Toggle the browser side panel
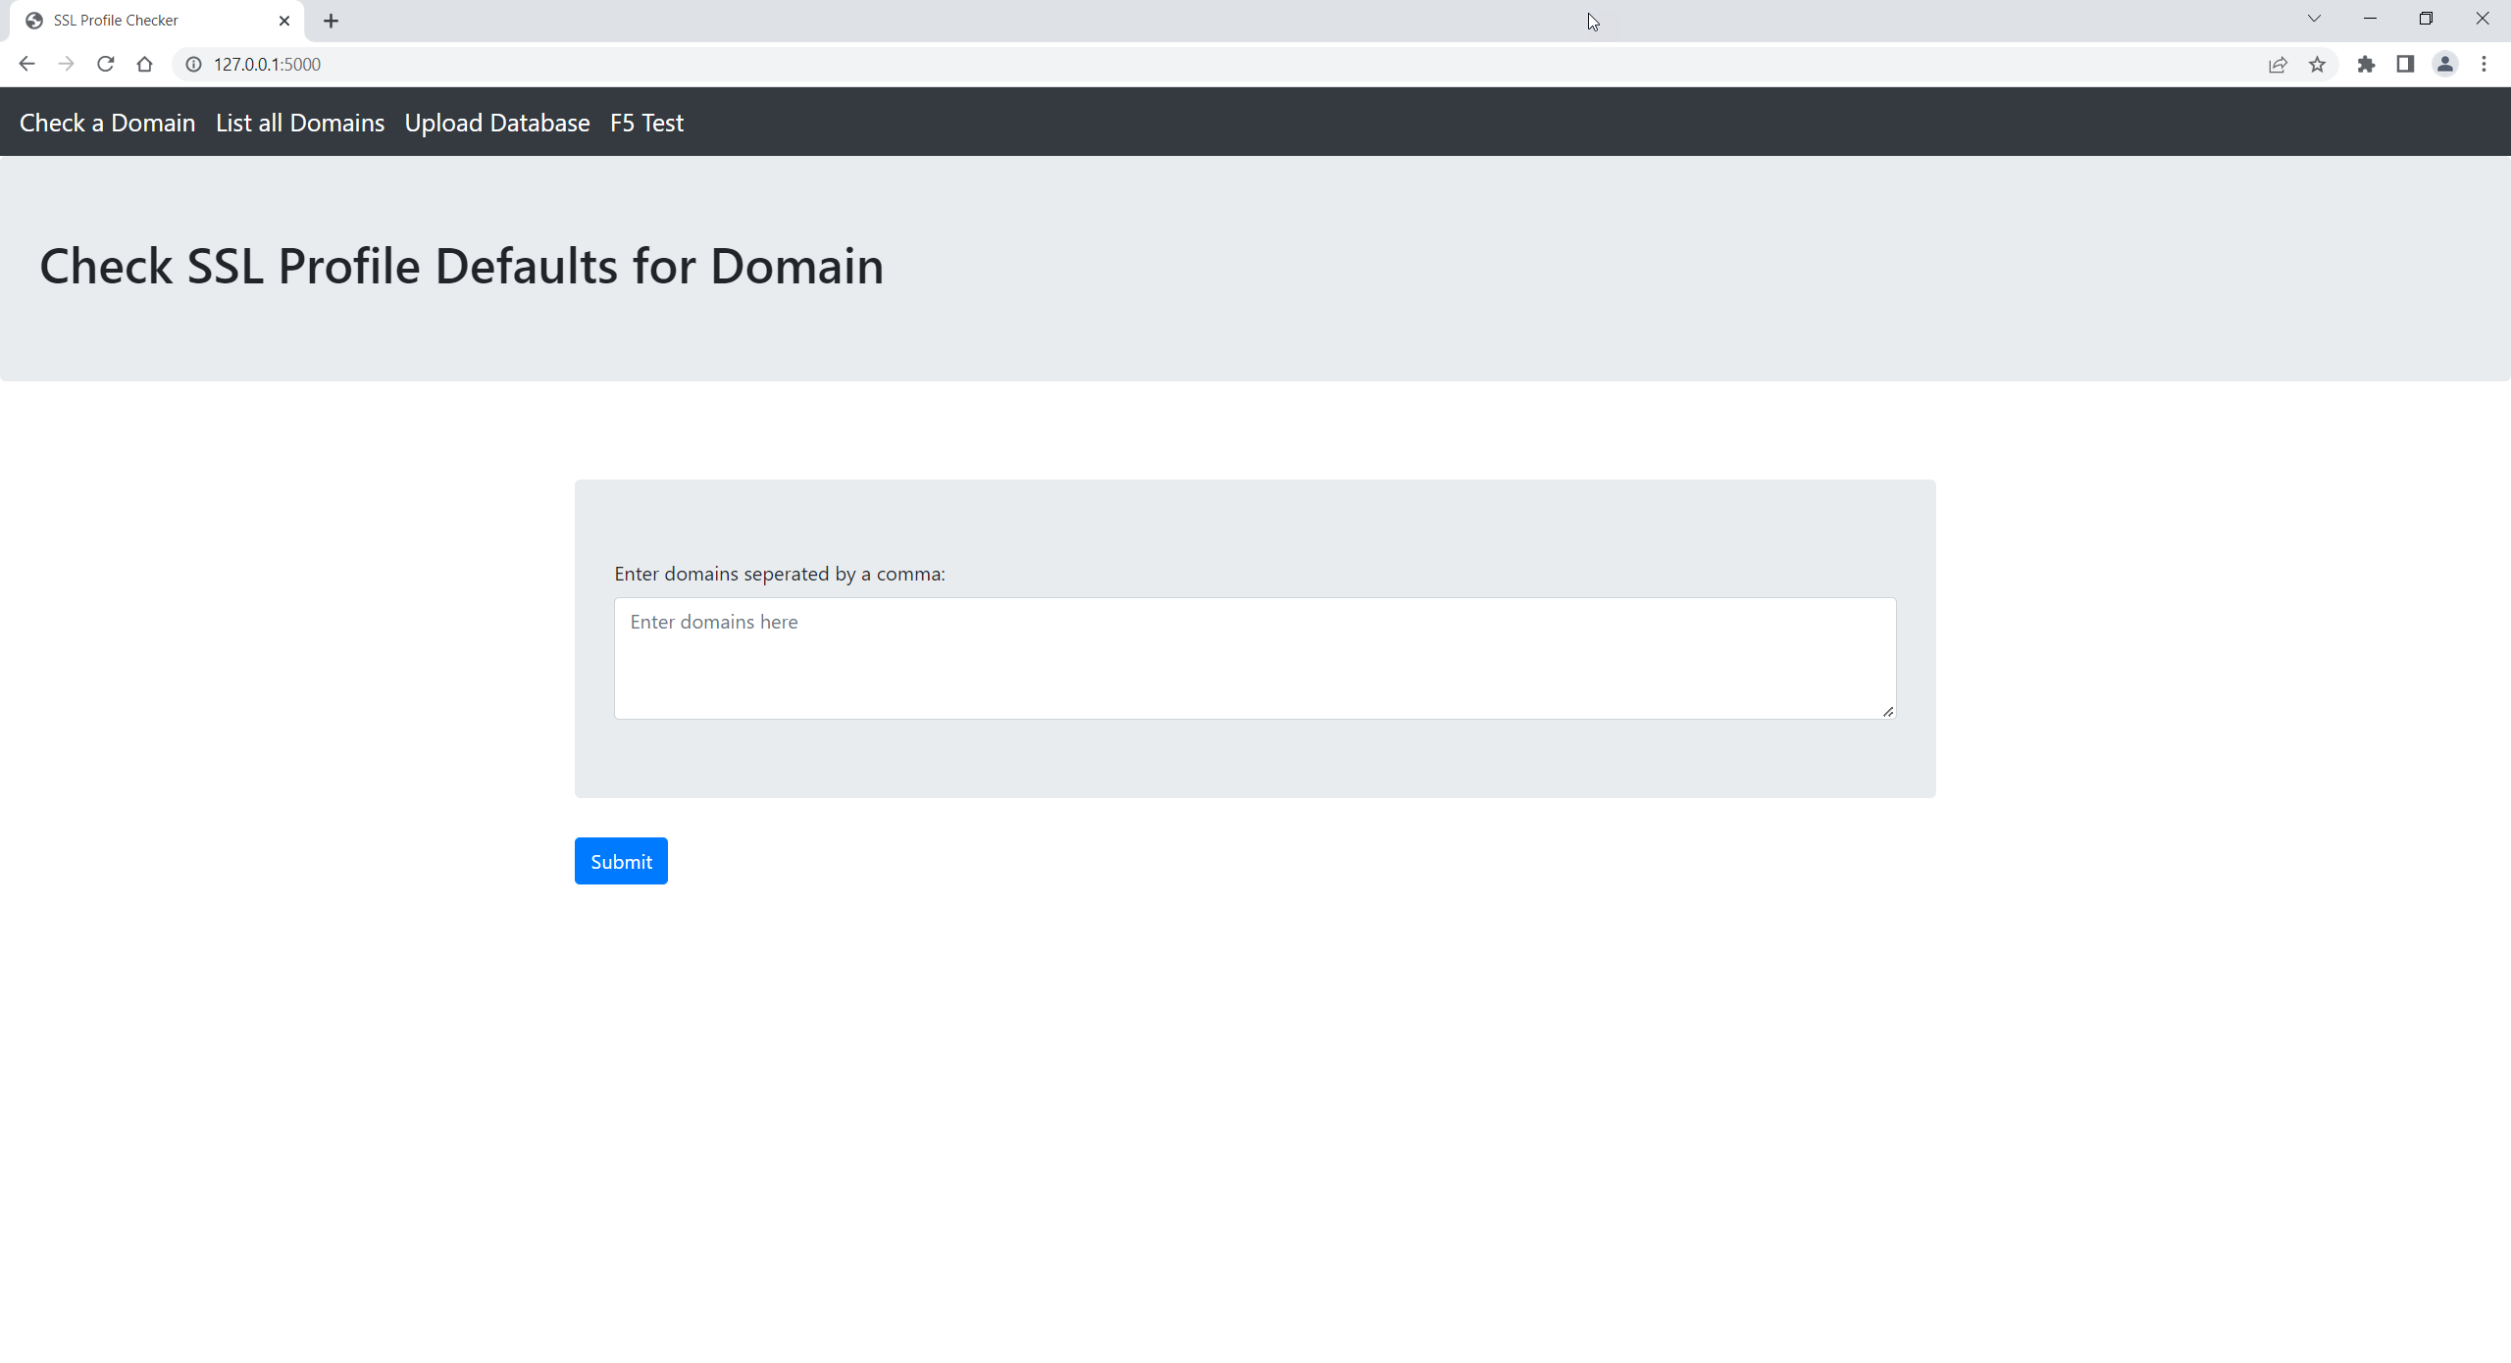This screenshot has width=2511, height=1363. [2405, 64]
